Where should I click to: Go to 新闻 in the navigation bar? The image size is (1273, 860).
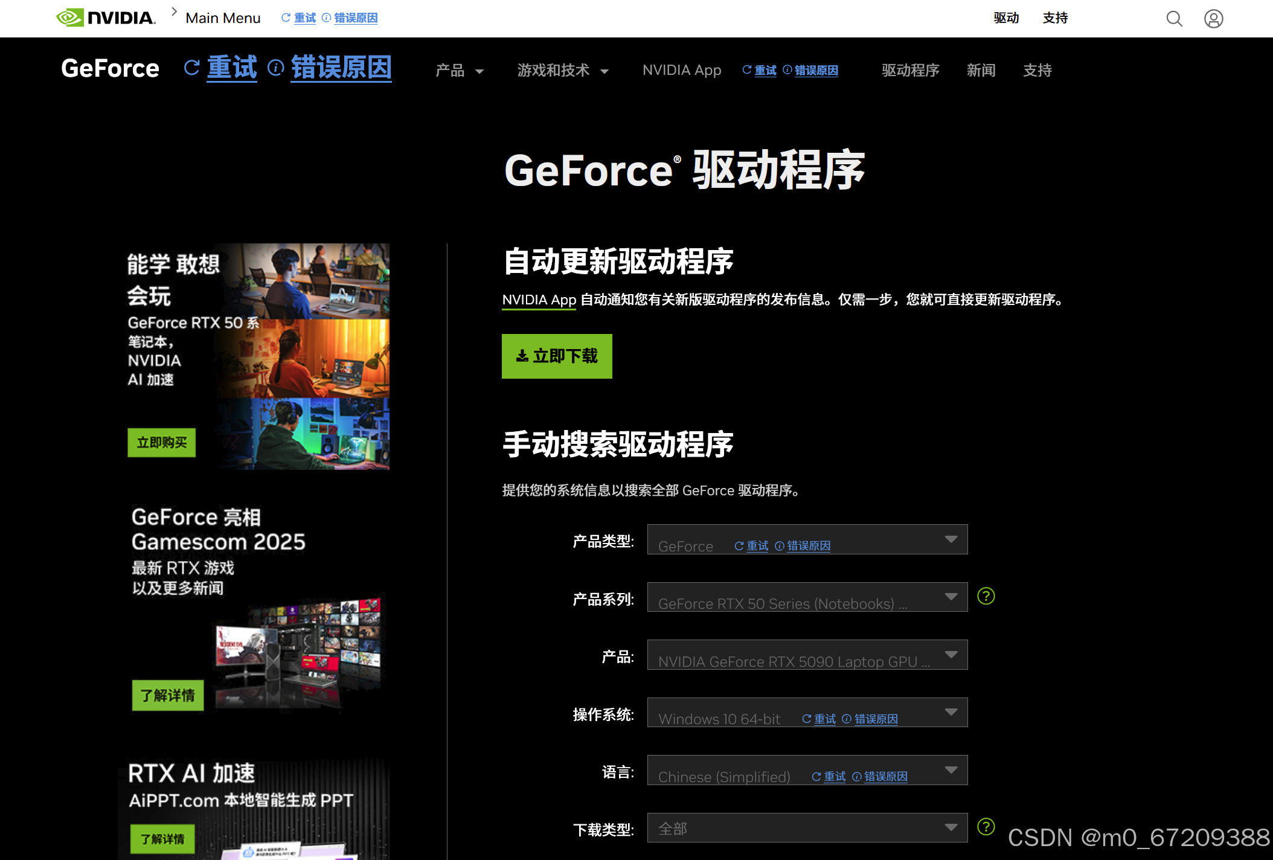pyautogui.click(x=981, y=71)
